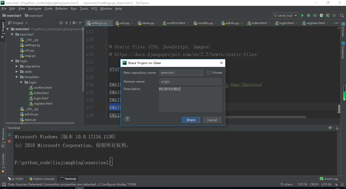This screenshot has width=346, height=189.
Task: Expand the static folder
Action: (17, 71)
